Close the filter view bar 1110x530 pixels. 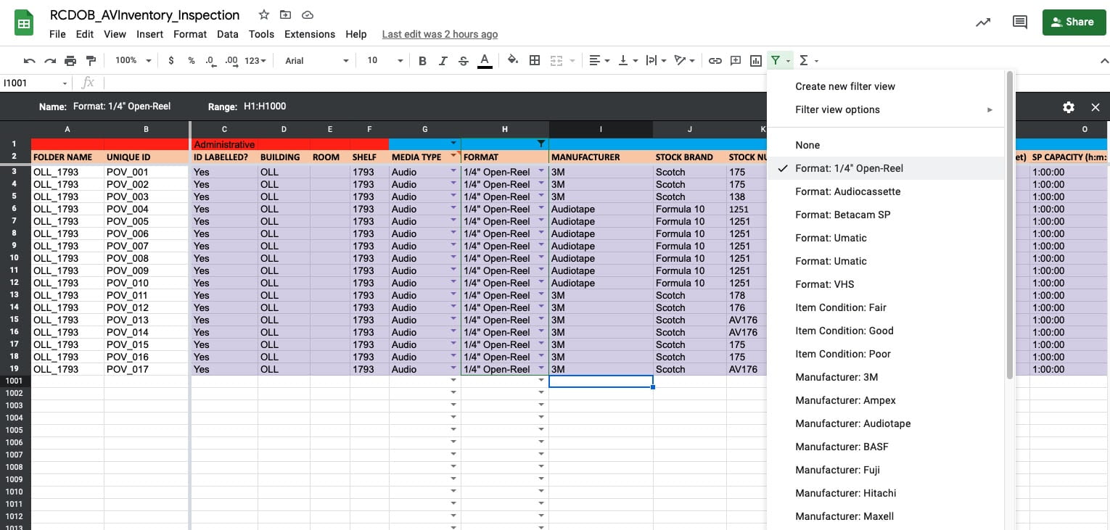(1095, 107)
